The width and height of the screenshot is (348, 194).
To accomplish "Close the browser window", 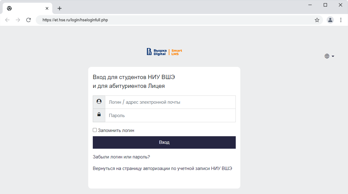I will pos(340,5).
